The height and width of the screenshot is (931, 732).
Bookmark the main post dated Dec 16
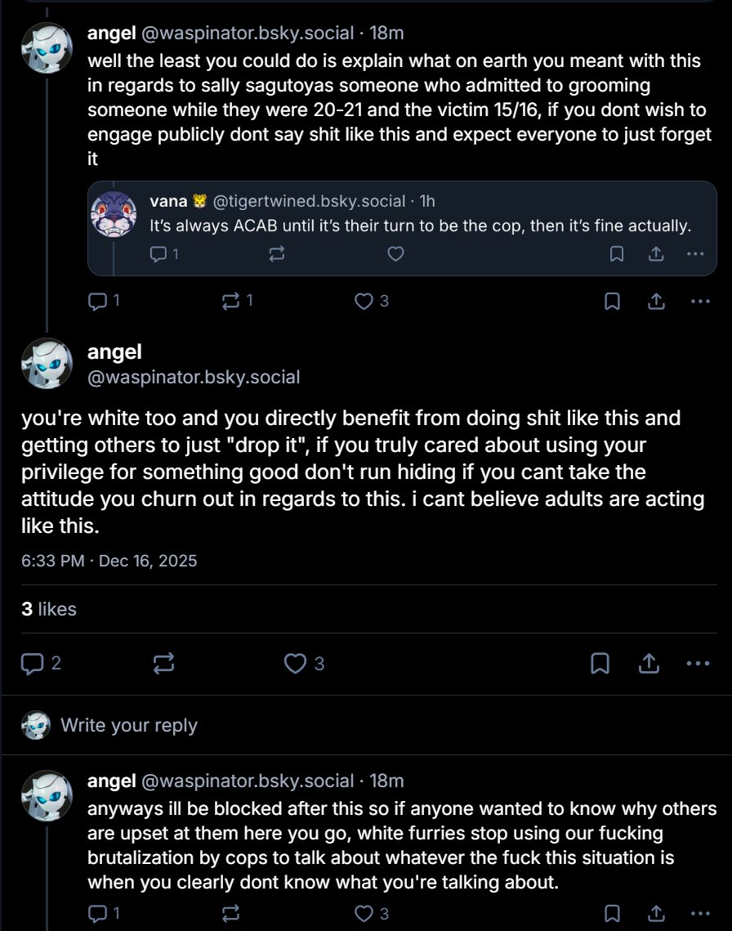[x=600, y=664]
